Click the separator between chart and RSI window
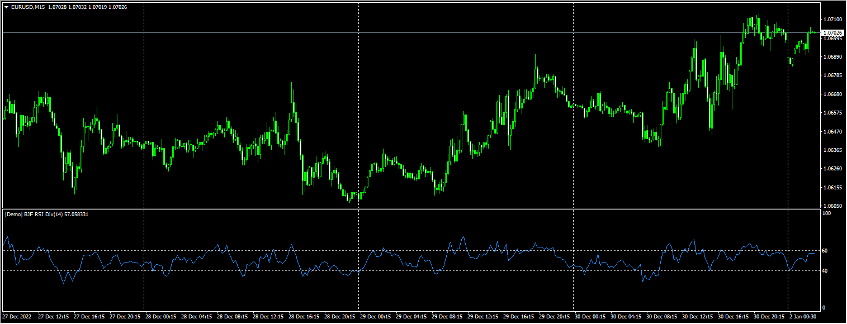The width and height of the screenshot is (847, 324). click(x=411, y=209)
